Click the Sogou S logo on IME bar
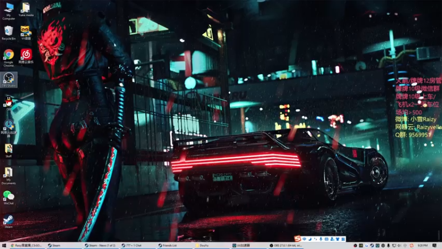Viewport: 442px width, 249px height. (x=298, y=239)
